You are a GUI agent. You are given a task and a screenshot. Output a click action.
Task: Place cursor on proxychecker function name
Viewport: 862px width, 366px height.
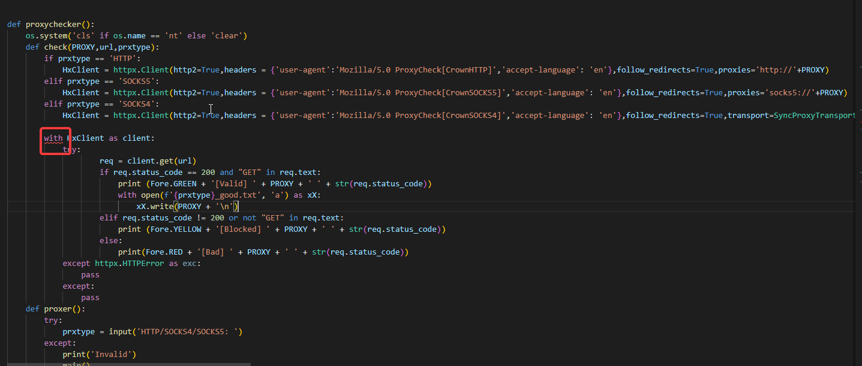pos(58,25)
